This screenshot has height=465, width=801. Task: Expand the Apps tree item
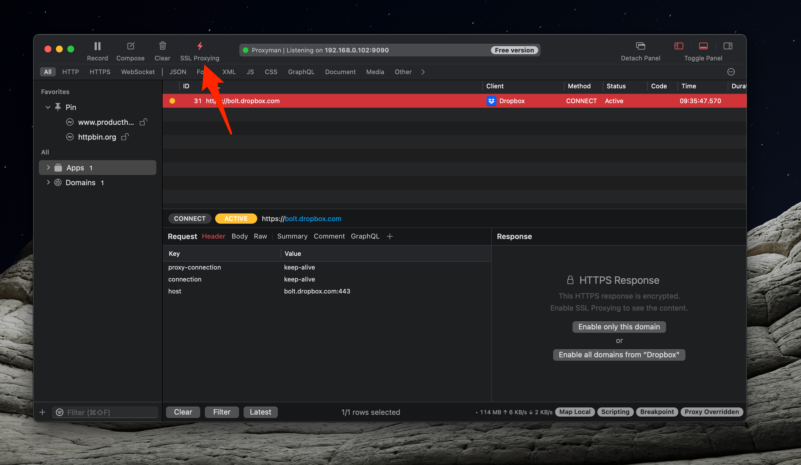pyautogui.click(x=48, y=168)
